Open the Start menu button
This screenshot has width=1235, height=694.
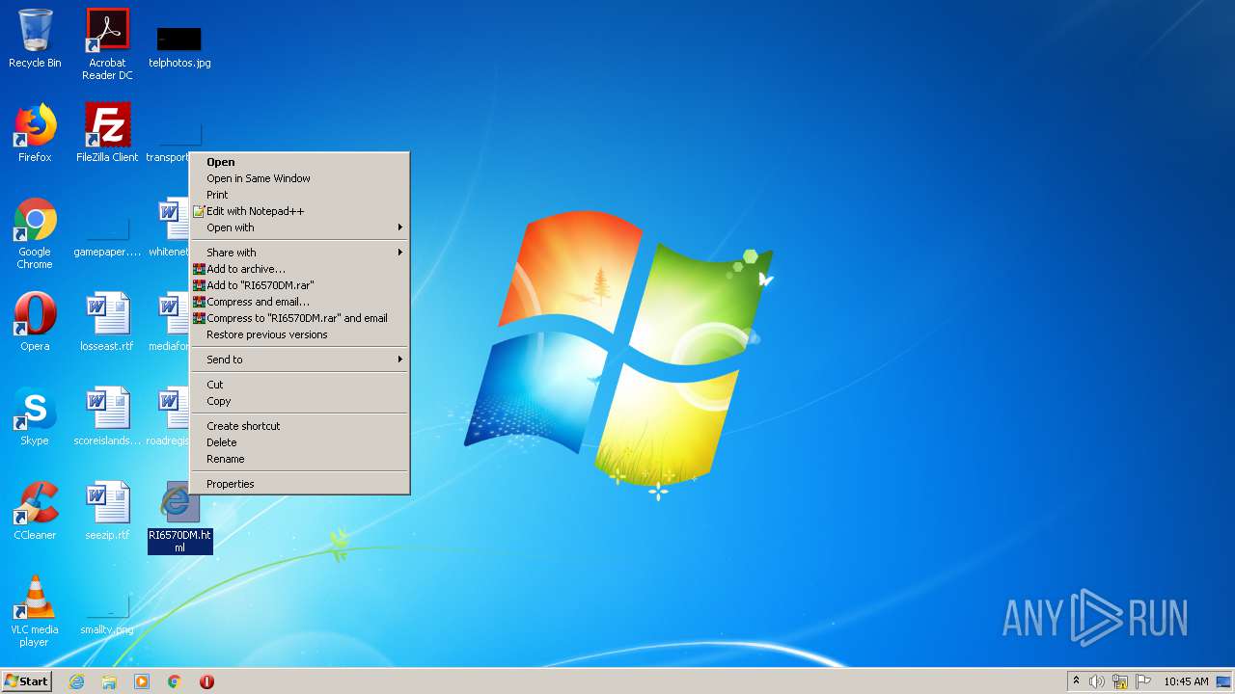coord(27,681)
